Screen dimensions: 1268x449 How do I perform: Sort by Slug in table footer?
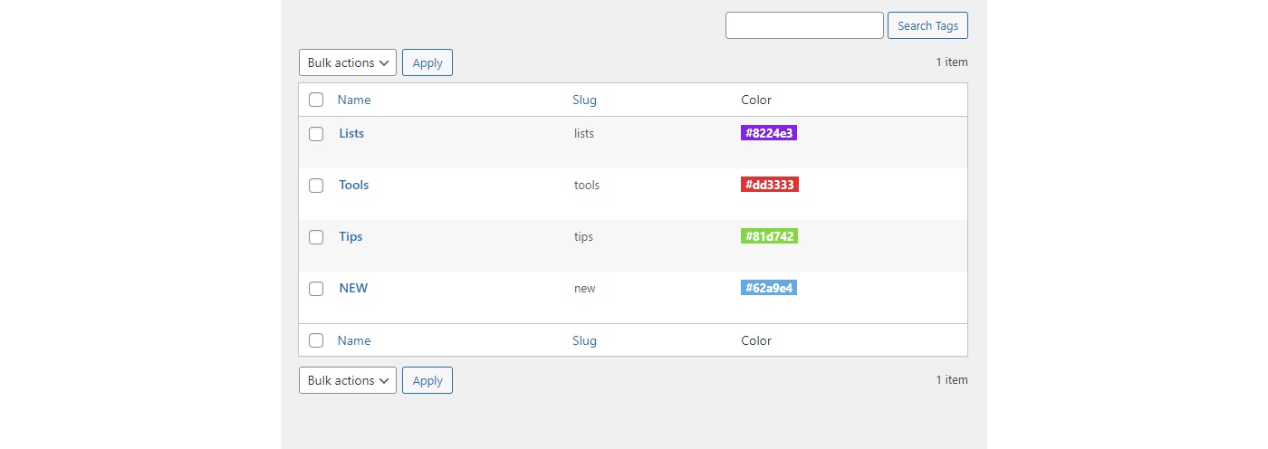click(584, 340)
